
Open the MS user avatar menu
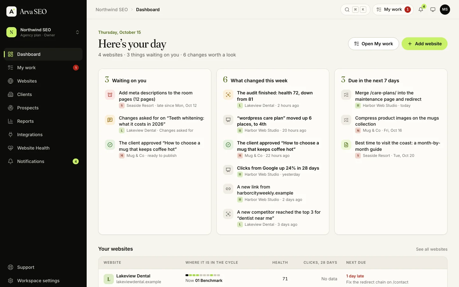pos(445,10)
